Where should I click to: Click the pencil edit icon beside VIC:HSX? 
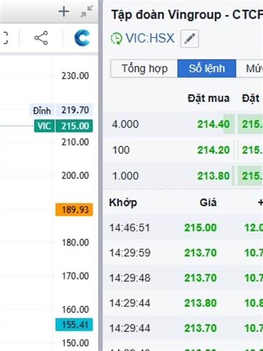[189, 39]
